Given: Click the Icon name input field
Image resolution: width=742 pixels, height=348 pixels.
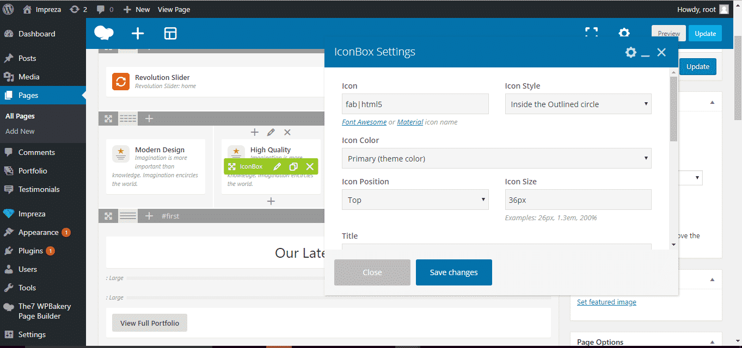Looking at the screenshot, I should [415, 104].
